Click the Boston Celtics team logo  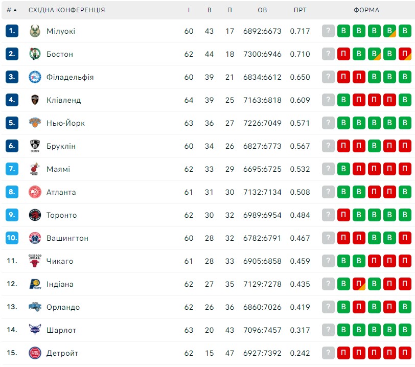35,54
